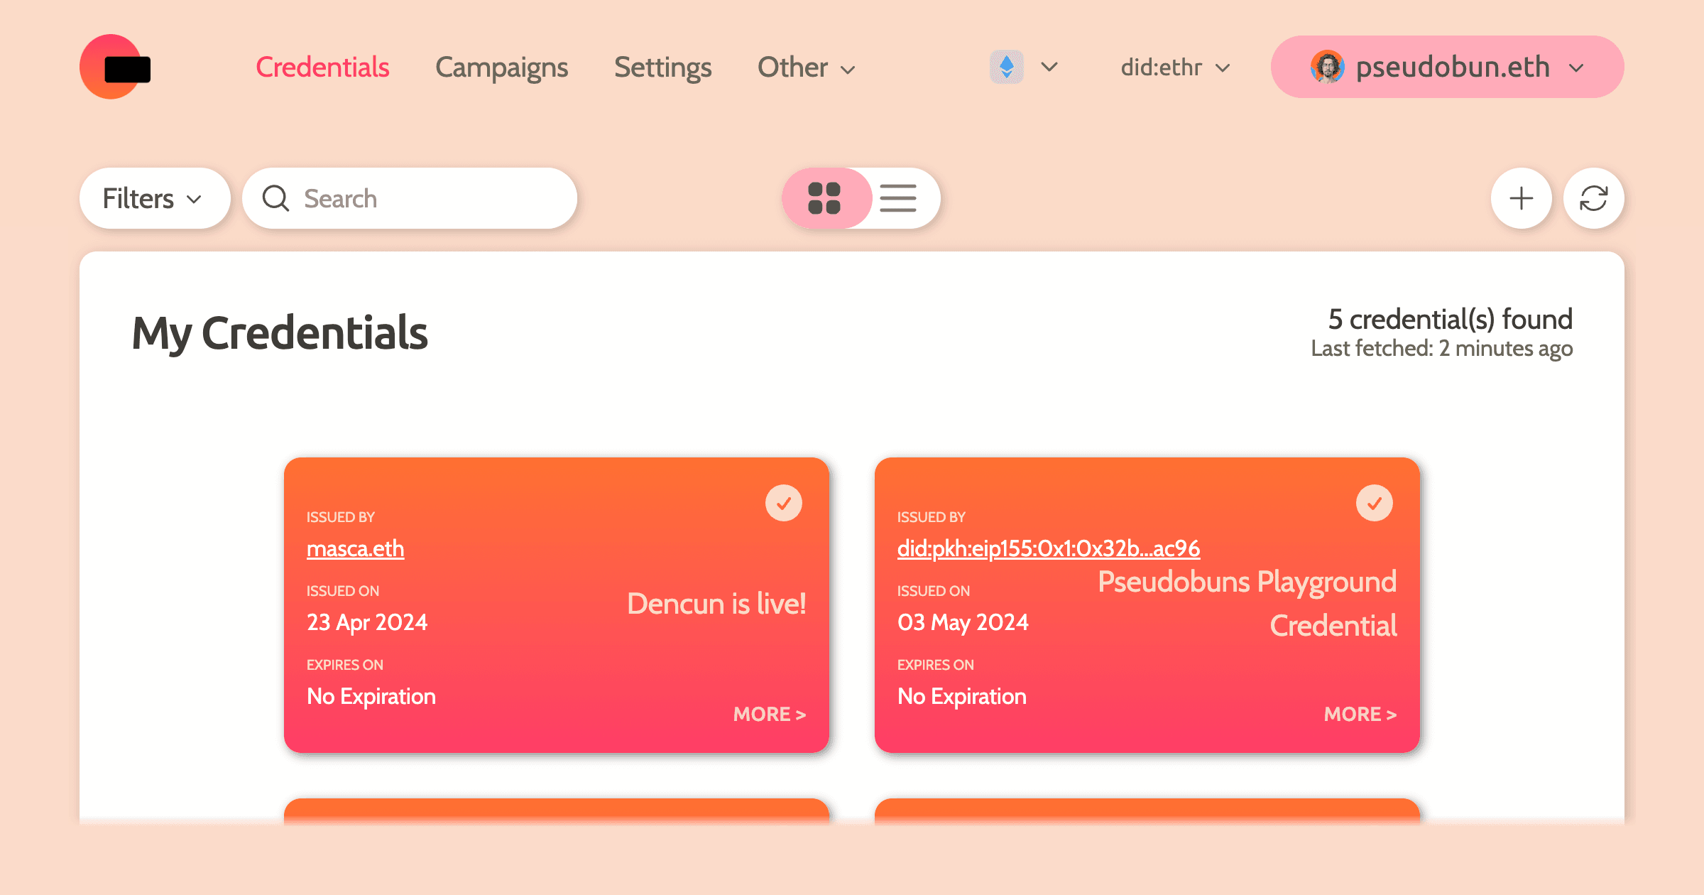Open the did:ethr method dropdown

(1175, 68)
